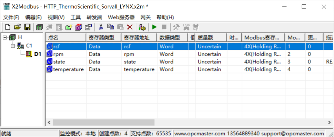Image resolution: width=334 pixels, height=137 pixels.
Task: Click the Copy pages icon
Action: tap(110, 27)
